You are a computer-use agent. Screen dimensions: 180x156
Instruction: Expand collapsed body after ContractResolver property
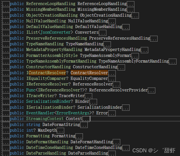click(x=112, y=73)
